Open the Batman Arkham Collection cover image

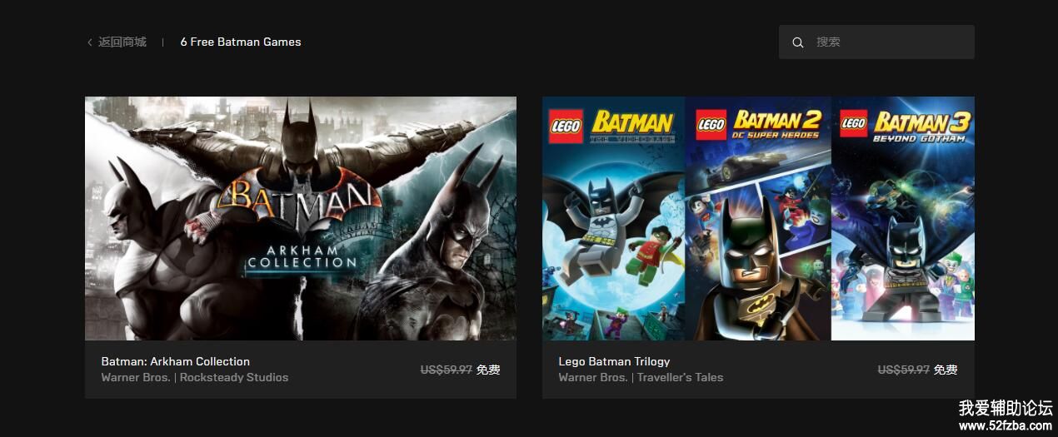tap(301, 218)
